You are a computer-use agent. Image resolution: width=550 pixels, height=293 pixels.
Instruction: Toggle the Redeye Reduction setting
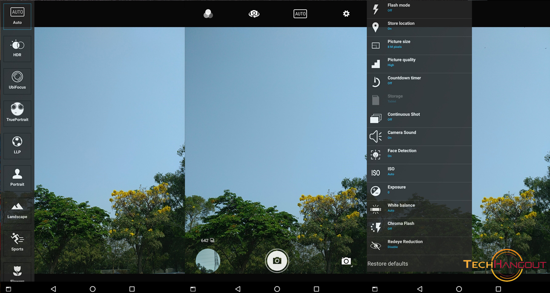click(419, 246)
